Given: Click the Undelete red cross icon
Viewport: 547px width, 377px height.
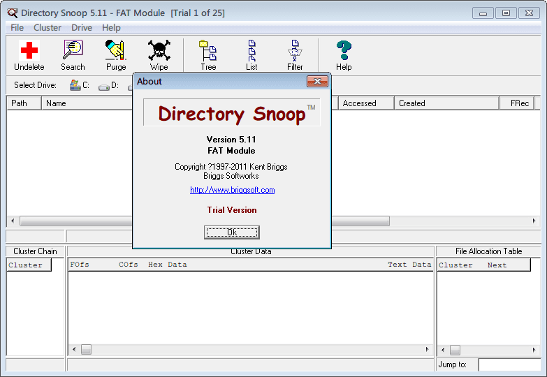Looking at the screenshot, I should tap(29, 51).
